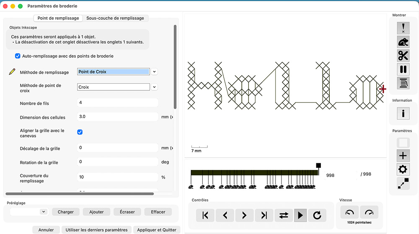
Task: Open the design information panel
Action: [403, 113]
